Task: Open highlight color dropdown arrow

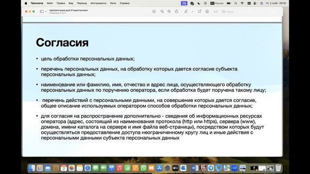Action: coord(192,12)
